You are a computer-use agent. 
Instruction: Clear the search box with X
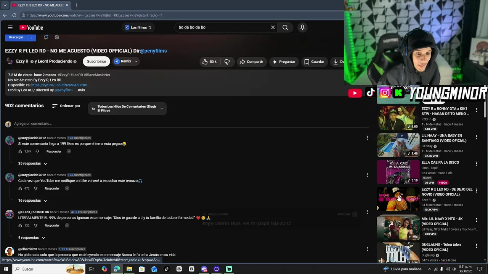point(273,27)
